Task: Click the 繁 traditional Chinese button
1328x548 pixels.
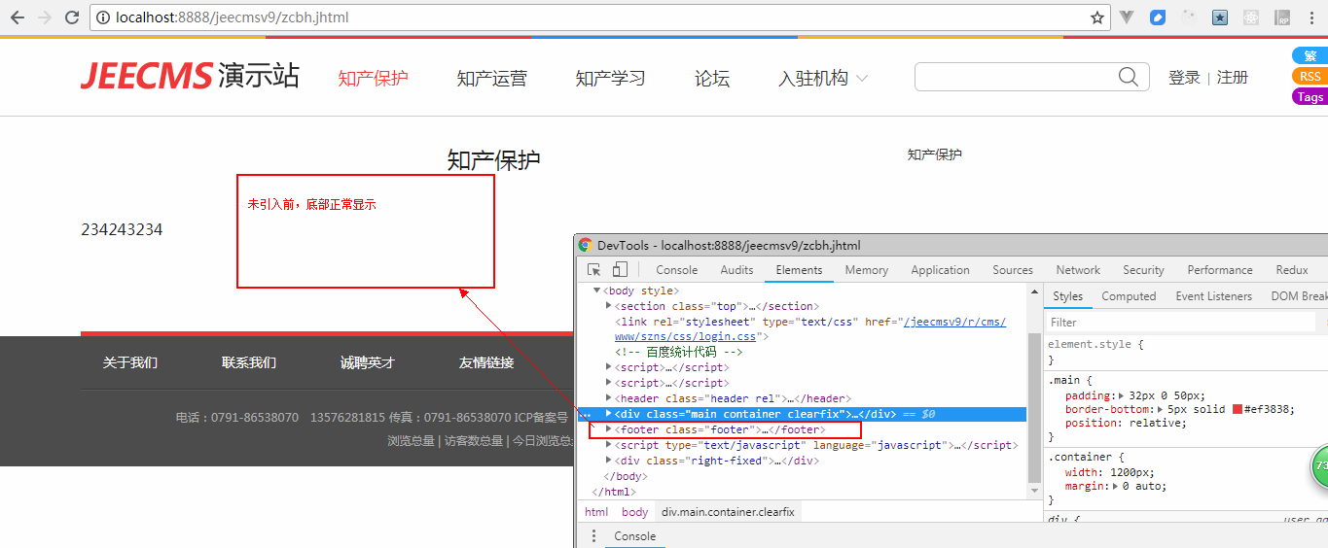Action: point(1310,55)
